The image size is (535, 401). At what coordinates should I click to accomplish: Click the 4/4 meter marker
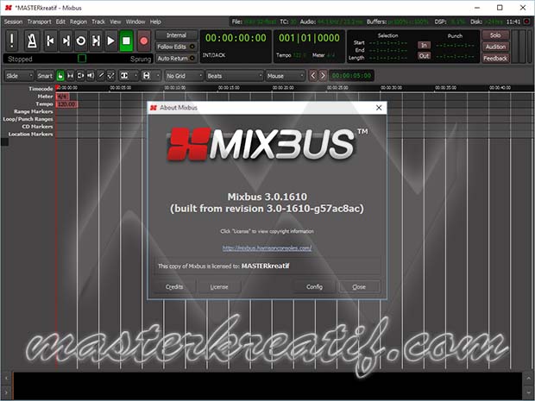click(x=62, y=97)
